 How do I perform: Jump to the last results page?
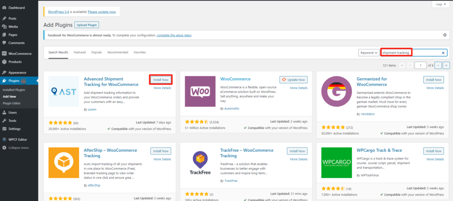click(x=446, y=66)
